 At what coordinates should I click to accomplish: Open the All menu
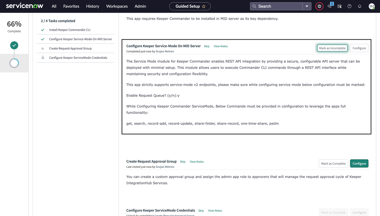tap(54, 6)
